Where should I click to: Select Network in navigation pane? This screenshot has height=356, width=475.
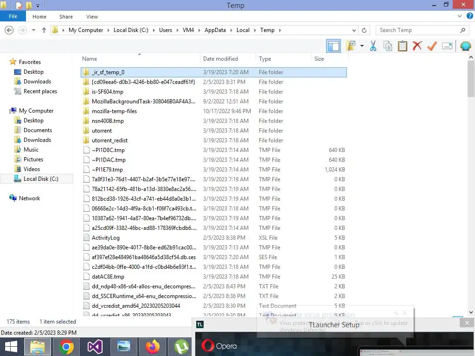point(29,198)
